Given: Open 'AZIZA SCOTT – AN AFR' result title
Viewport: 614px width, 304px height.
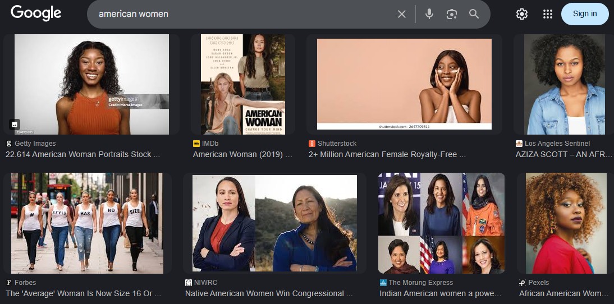Looking at the screenshot, I should 563,155.
